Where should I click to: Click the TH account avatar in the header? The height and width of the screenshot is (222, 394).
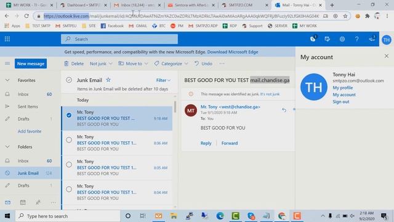point(387,39)
